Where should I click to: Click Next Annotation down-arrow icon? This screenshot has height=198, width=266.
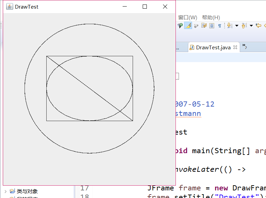point(229,26)
